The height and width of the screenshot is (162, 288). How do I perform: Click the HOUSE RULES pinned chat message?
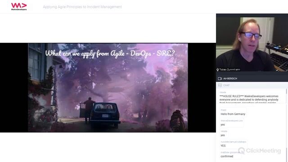[x=252, y=97]
